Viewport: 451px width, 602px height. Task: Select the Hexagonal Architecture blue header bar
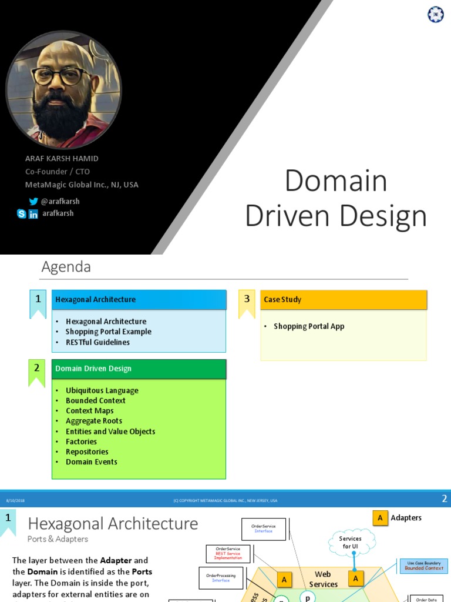pos(139,299)
